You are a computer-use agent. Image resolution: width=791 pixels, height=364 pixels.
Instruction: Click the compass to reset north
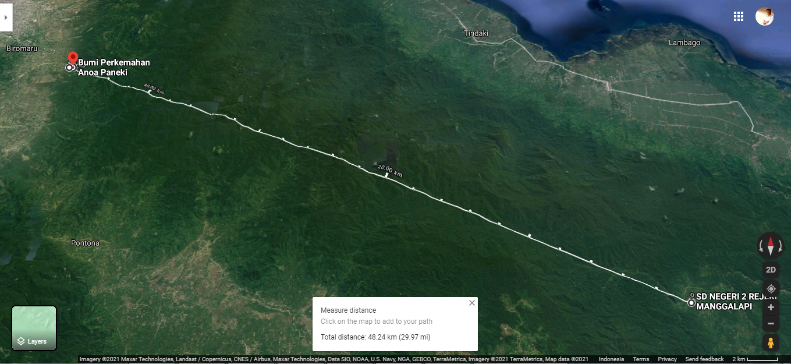point(771,245)
